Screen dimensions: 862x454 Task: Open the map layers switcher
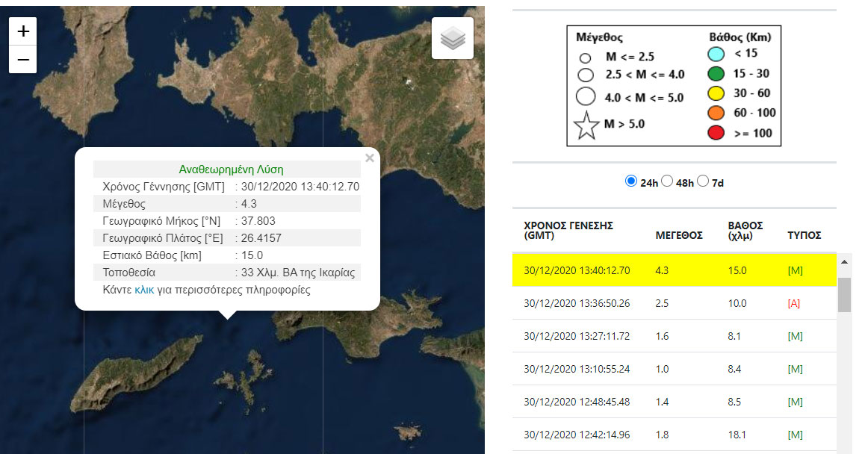[453, 38]
